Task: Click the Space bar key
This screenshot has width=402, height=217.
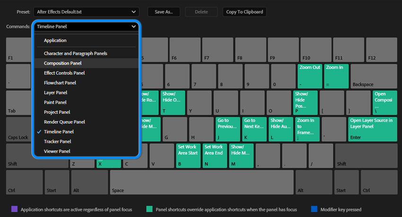Action: pos(202,182)
